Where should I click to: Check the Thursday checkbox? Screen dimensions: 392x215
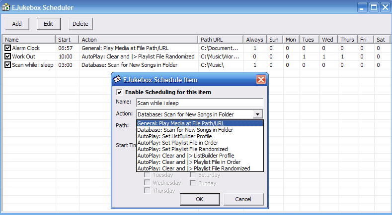click(x=147, y=191)
